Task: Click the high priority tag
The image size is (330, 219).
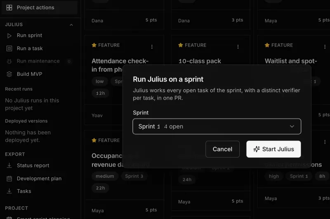Action: tap(274, 176)
